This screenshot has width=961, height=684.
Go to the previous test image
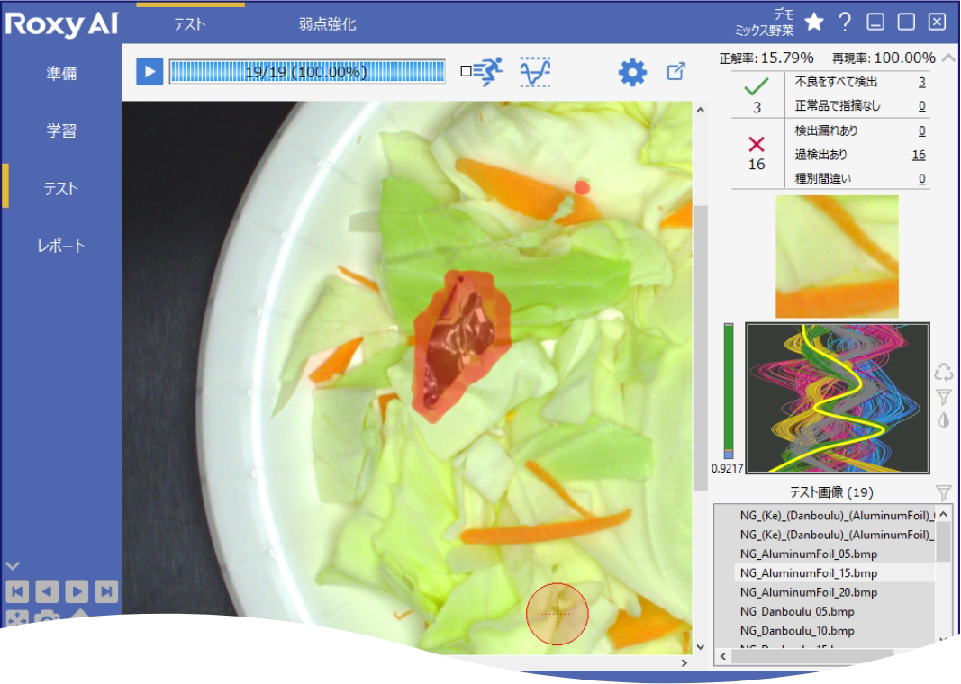coord(47,591)
